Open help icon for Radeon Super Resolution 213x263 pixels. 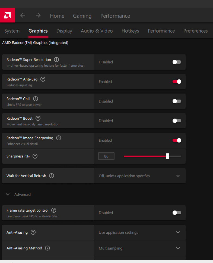point(56,60)
